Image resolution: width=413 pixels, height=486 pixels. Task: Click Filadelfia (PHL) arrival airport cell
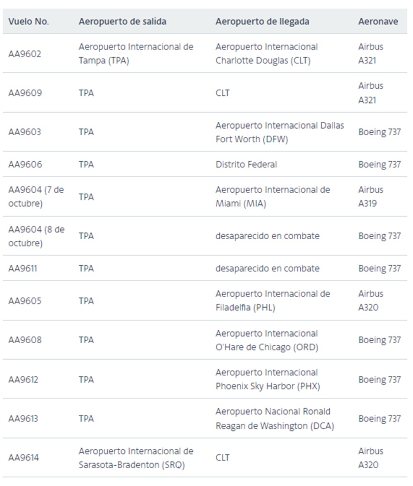pos(273,300)
